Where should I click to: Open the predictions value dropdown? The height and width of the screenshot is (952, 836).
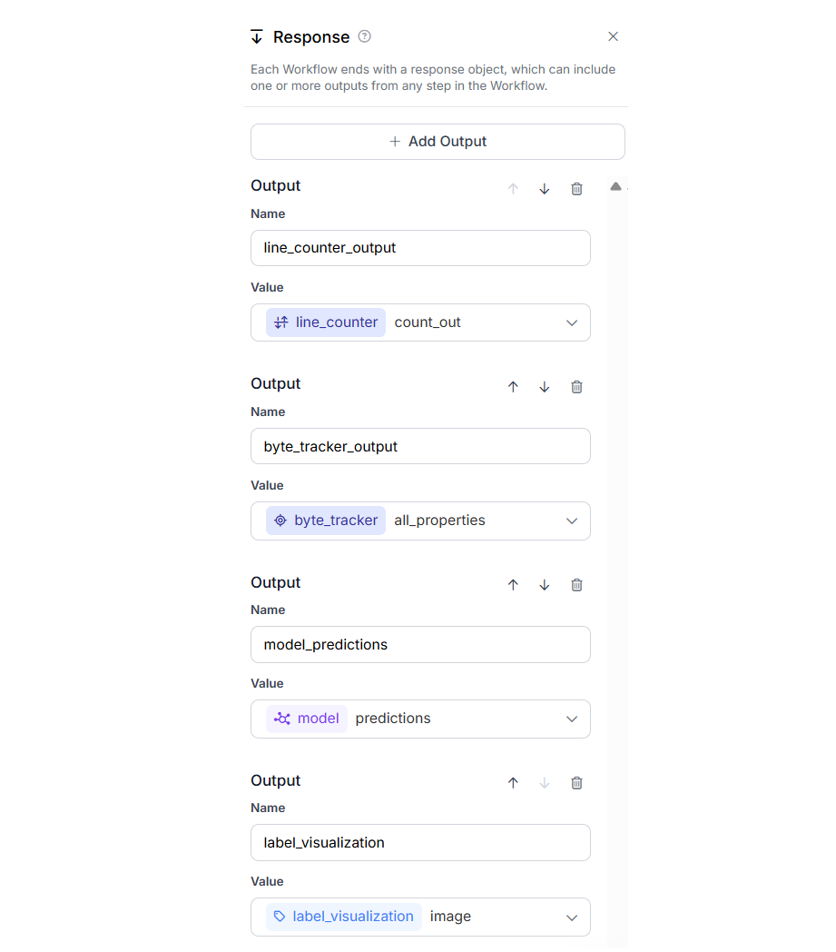[572, 718]
